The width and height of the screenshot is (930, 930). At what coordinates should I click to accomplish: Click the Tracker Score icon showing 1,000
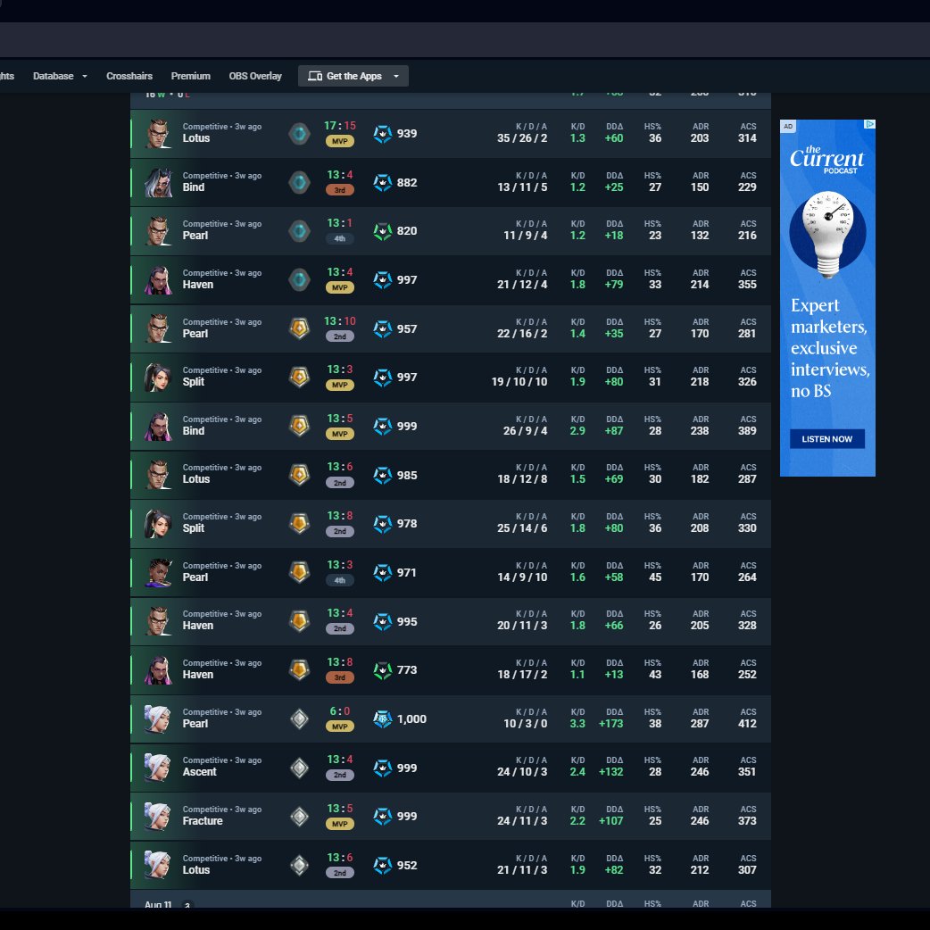point(382,718)
